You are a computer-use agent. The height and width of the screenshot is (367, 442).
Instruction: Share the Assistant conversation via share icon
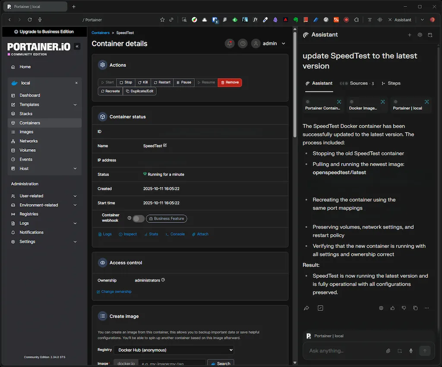pos(306,308)
